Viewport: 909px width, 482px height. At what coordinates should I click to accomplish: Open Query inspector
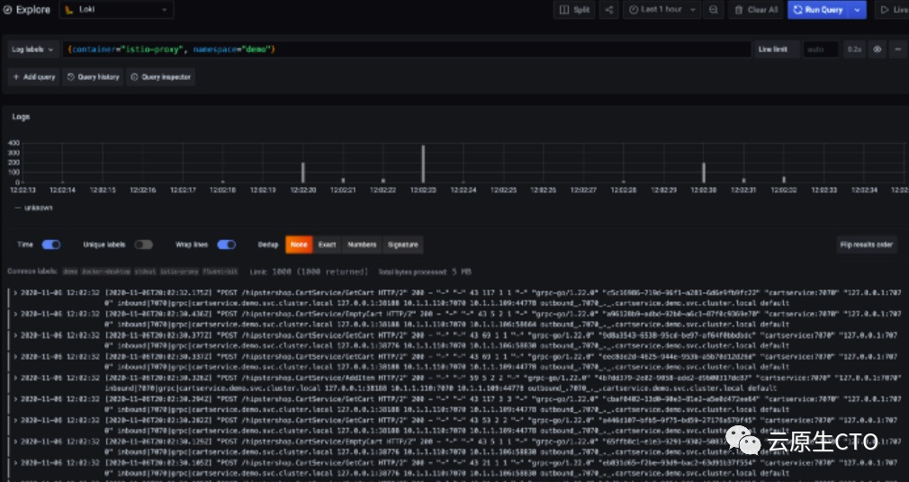tap(160, 77)
